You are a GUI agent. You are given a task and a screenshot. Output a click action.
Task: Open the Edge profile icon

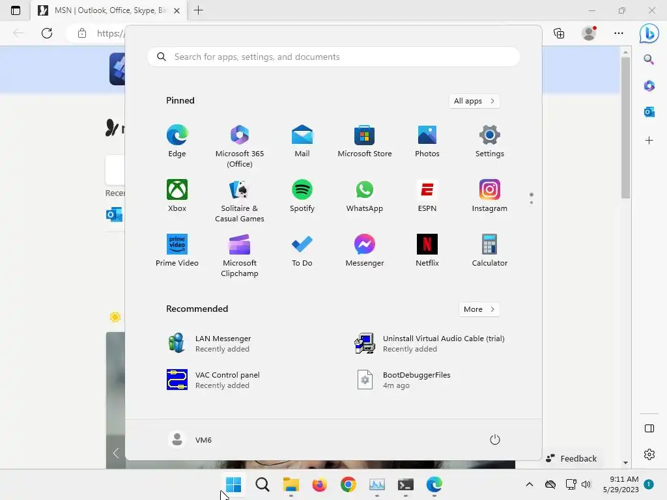click(x=589, y=33)
